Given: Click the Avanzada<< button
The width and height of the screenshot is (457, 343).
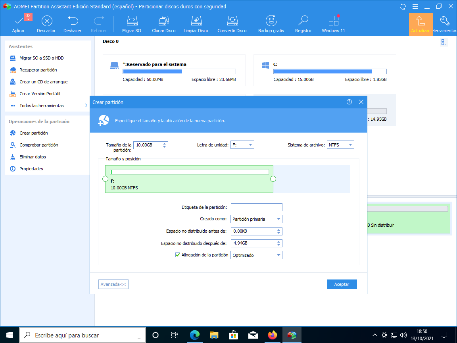Looking at the screenshot, I should click(113, 284).
